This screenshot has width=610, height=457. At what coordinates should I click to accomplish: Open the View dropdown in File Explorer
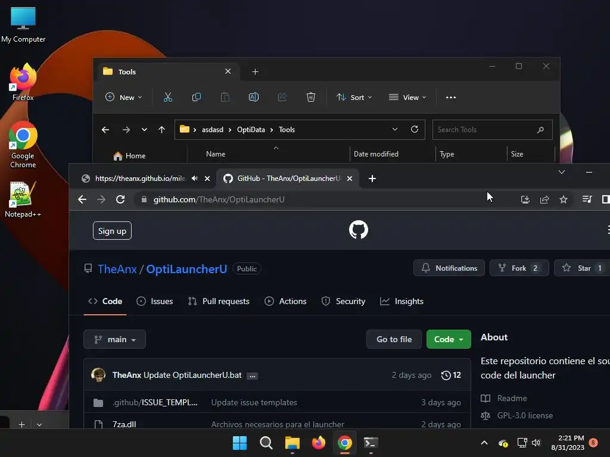coord(407,97)
